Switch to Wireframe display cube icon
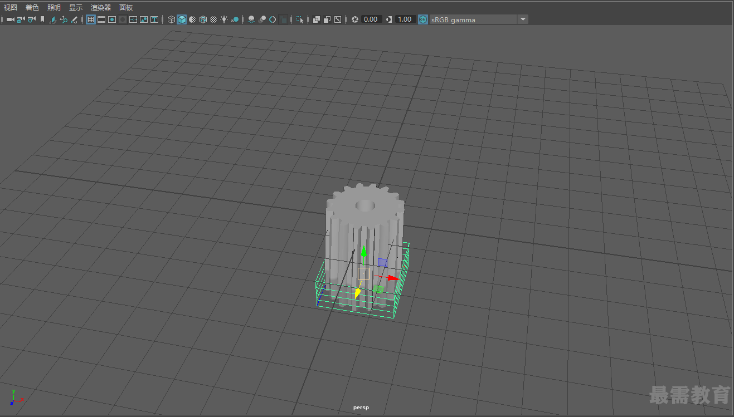Viewport: 734px width, 417px height. pyautogui.click(x=171, y=19)
